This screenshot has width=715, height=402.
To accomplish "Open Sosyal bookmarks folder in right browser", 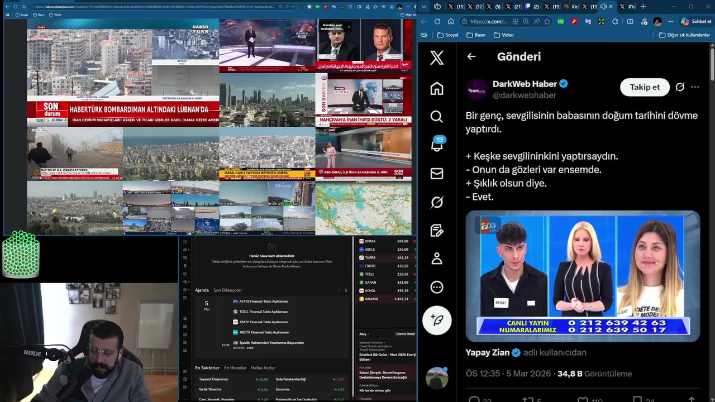I will click(448, 35).
